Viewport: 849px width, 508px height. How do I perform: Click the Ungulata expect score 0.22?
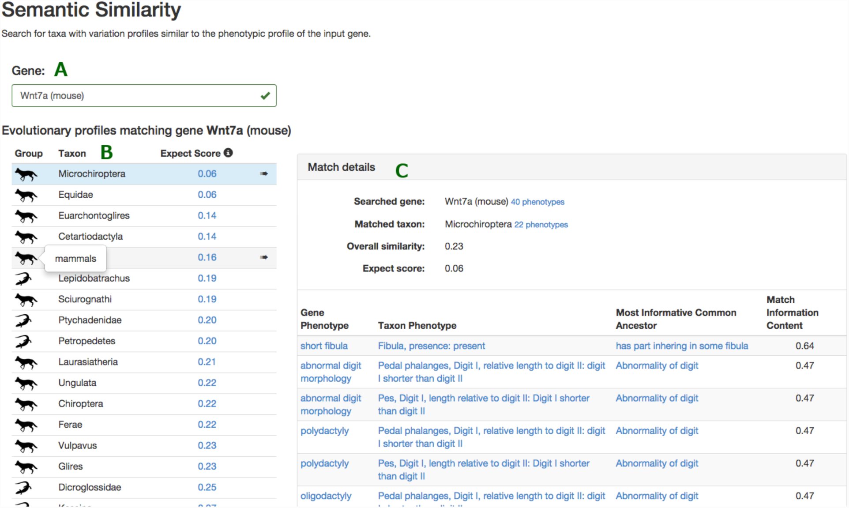click(x=207, y=383)
